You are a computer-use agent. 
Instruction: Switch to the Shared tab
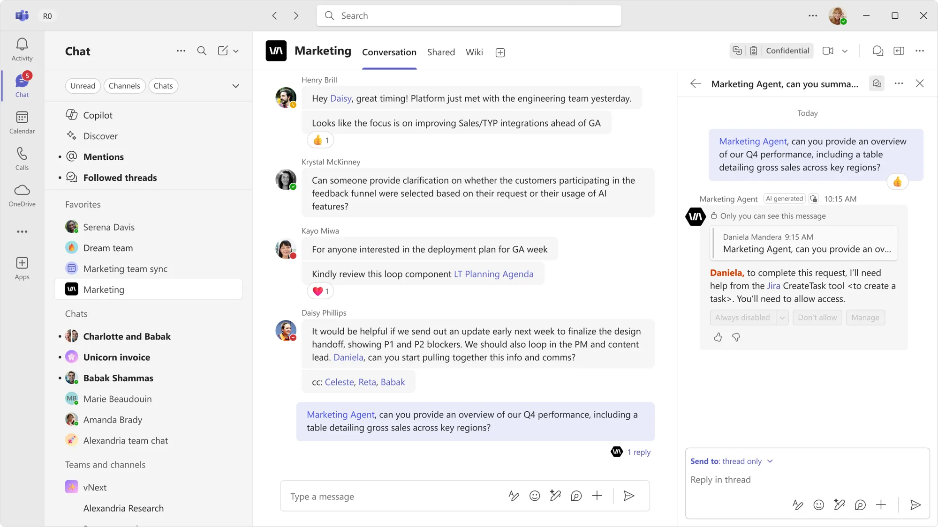441,52
